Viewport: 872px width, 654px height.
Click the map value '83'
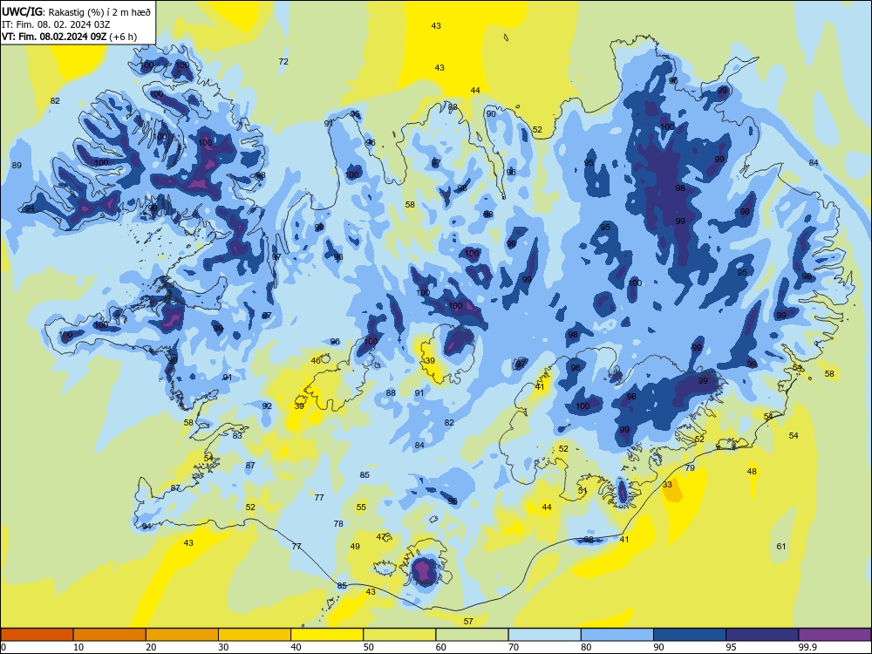point(237,435)
